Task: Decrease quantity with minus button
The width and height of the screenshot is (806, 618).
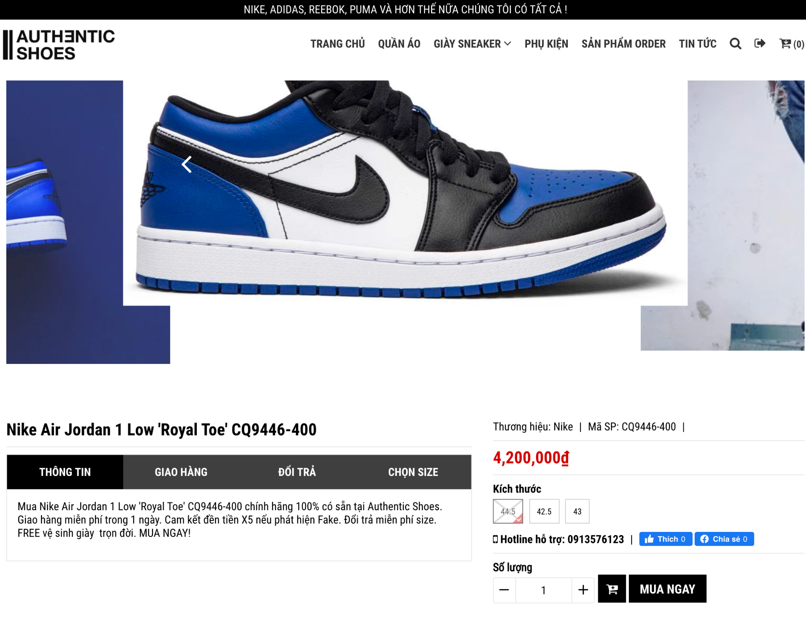Action: (504, 590)
